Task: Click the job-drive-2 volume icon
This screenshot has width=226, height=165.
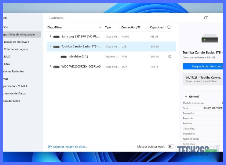Action: (64, 57)
